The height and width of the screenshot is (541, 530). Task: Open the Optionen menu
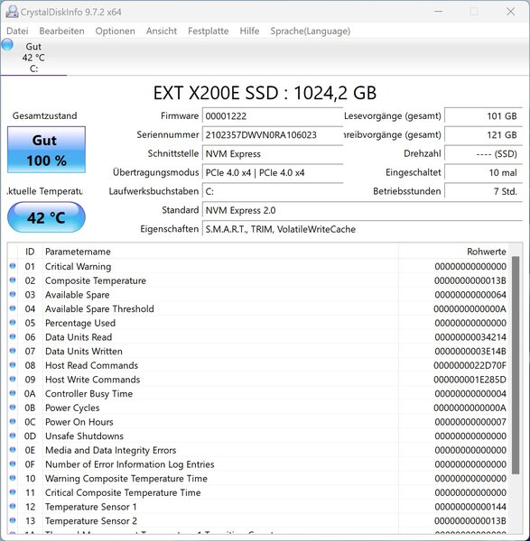[x=115, y=31]
